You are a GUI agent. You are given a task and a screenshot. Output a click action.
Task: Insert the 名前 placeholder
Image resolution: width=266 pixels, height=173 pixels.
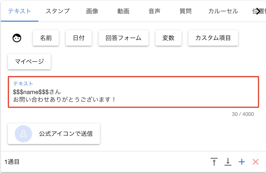46,38
